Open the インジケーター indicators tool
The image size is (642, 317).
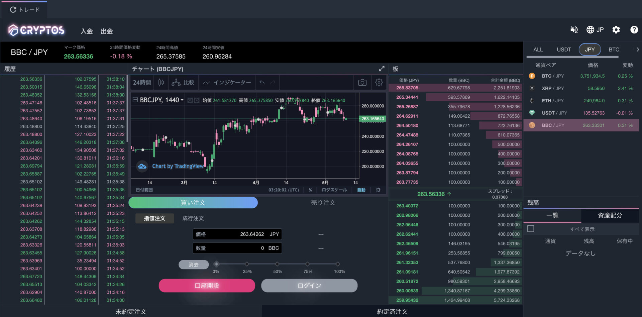point(227,83)
